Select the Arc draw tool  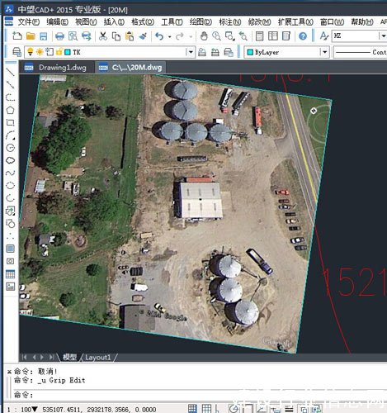pos(10,135)
